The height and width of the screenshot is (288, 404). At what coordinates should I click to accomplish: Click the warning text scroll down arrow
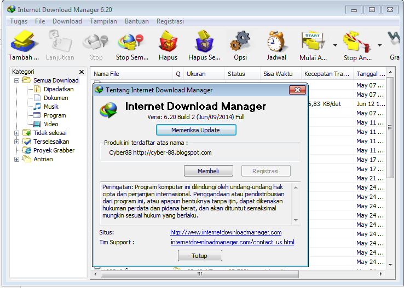tap(296, 220)
